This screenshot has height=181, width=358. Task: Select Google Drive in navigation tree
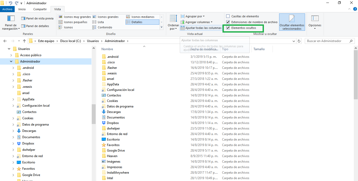click(31, 175)
